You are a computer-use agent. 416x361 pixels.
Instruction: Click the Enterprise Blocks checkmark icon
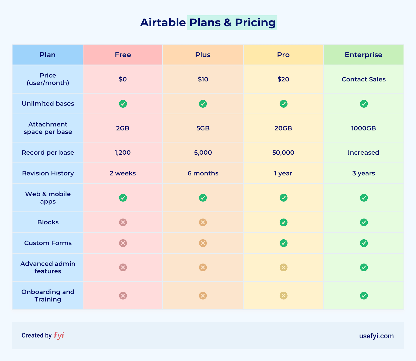pyautogui.click(x=364, y=222)
